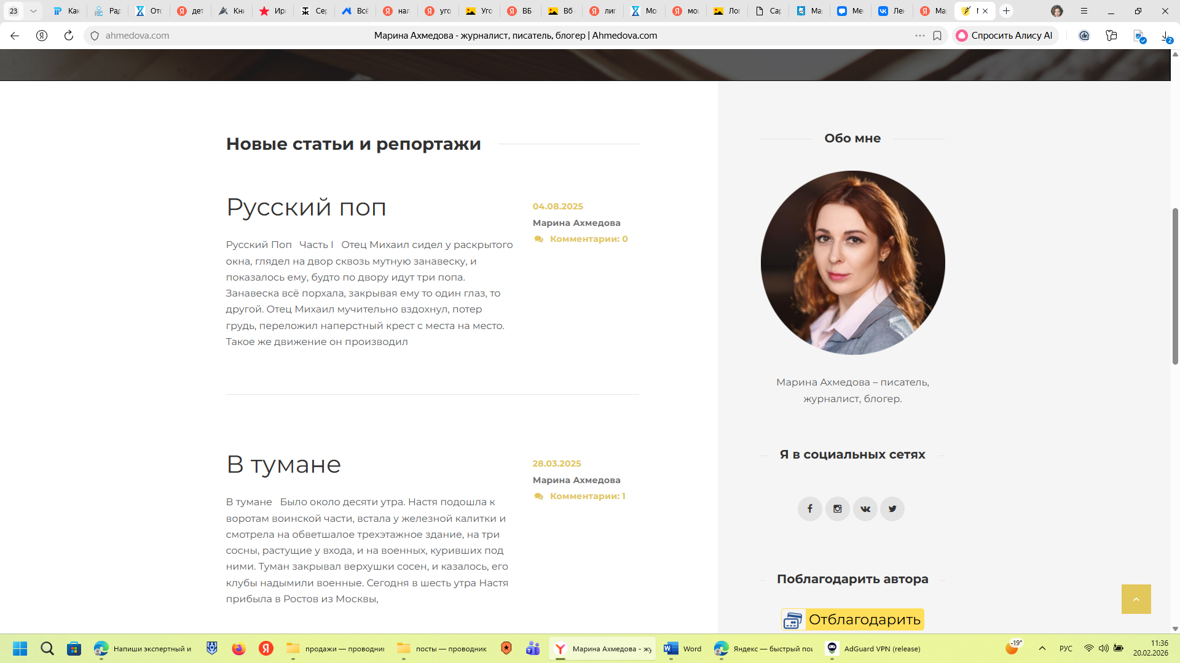Image resolution: width=1180 pixels, height=663 pixels.
Task: Open the browser hamburger menu
Action: click(1084, 11)
